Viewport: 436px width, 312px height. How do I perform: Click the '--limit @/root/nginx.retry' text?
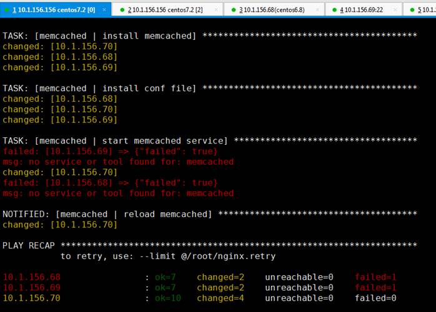[207, 256]
